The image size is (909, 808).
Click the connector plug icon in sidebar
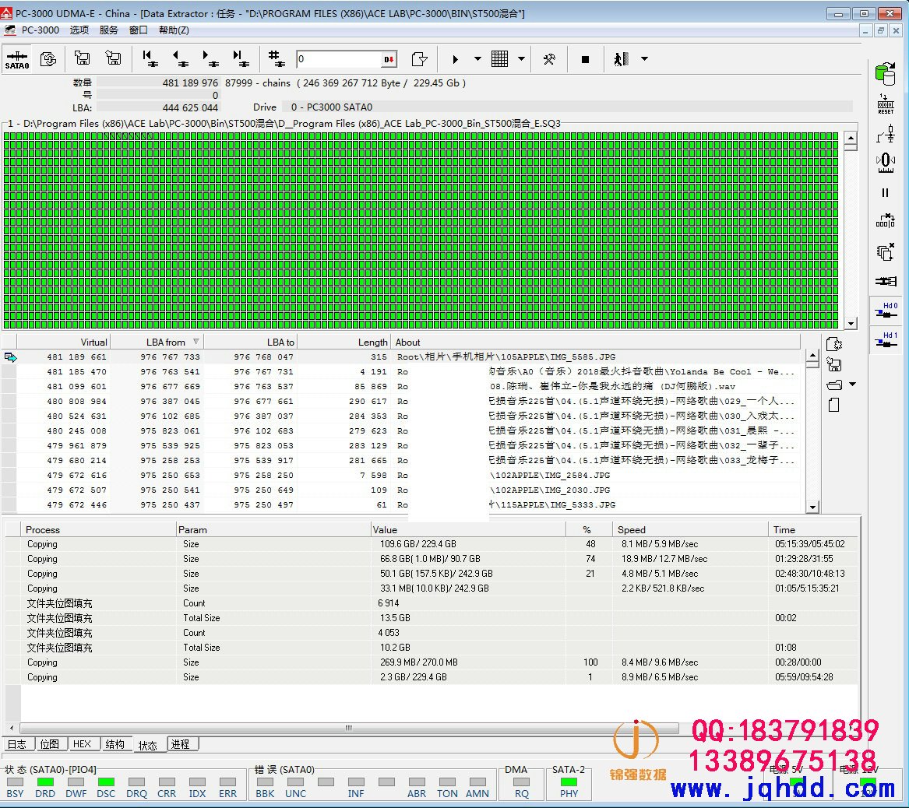tap(885, 282)
